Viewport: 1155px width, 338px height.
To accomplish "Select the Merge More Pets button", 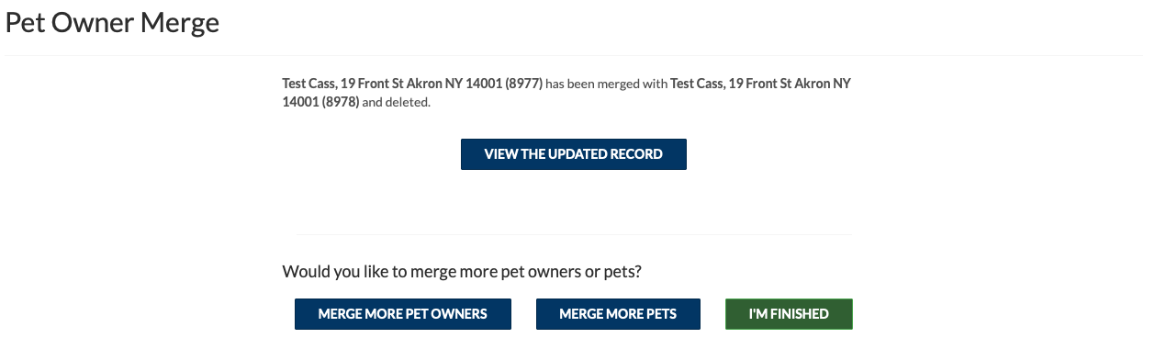I will (x=618, y=314).
